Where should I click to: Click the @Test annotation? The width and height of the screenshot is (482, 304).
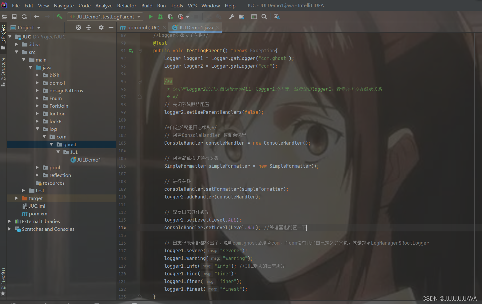point(160,43)
